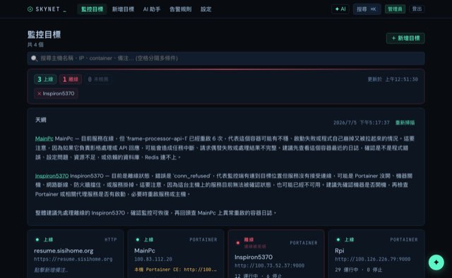Click the + 新增目標 button
This screenshot has height=278, width=452.
(x=405, y=38)
